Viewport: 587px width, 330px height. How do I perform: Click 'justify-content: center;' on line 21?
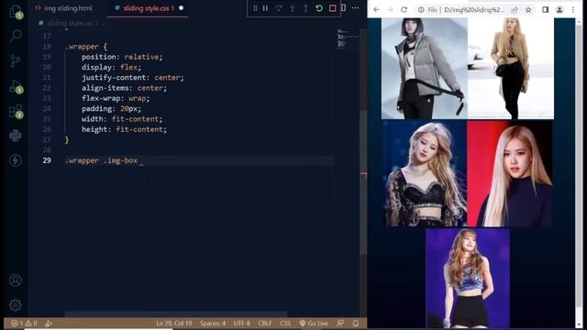(133, 77)
